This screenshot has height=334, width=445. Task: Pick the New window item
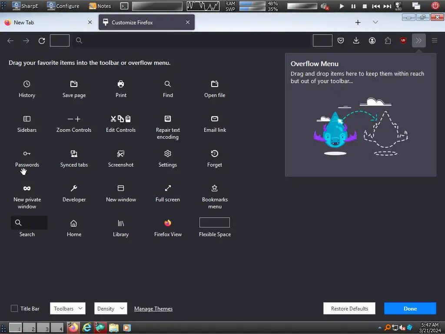point(121,194)
